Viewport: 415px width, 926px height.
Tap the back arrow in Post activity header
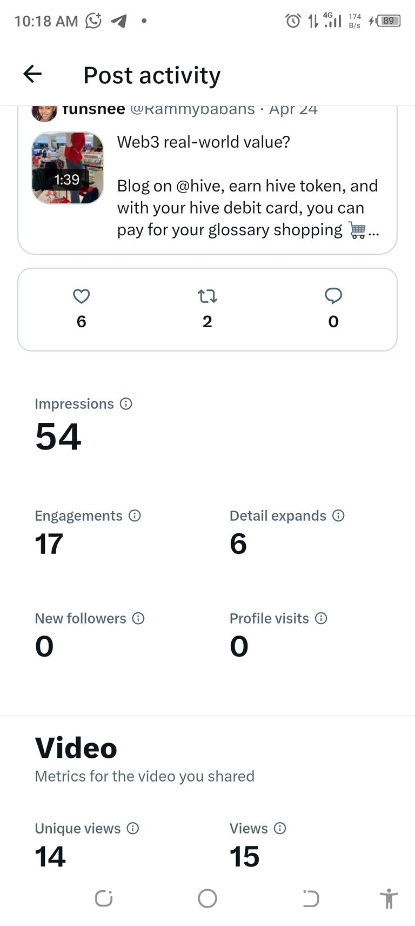[x=32, y=74]
